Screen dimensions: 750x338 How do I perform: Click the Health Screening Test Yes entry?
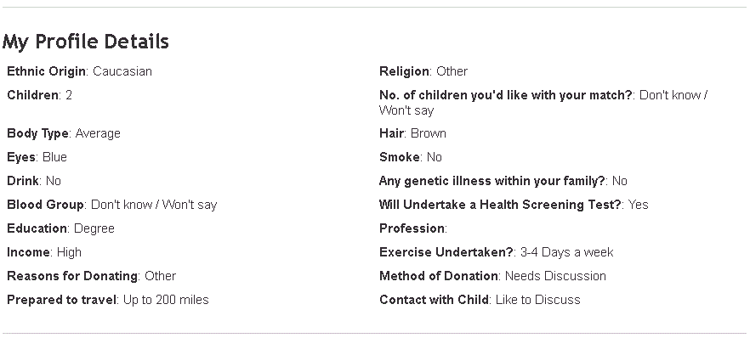click(514, 206)
